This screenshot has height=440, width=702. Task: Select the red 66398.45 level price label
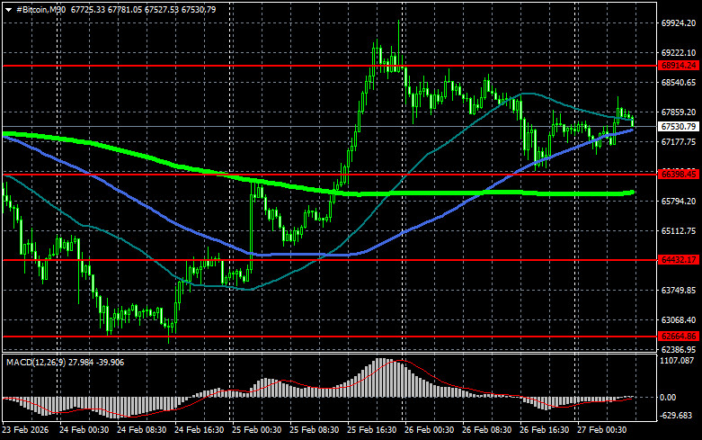click(679, 175)
